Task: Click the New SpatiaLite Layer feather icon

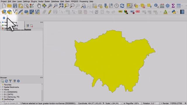Action: point(21,12)
